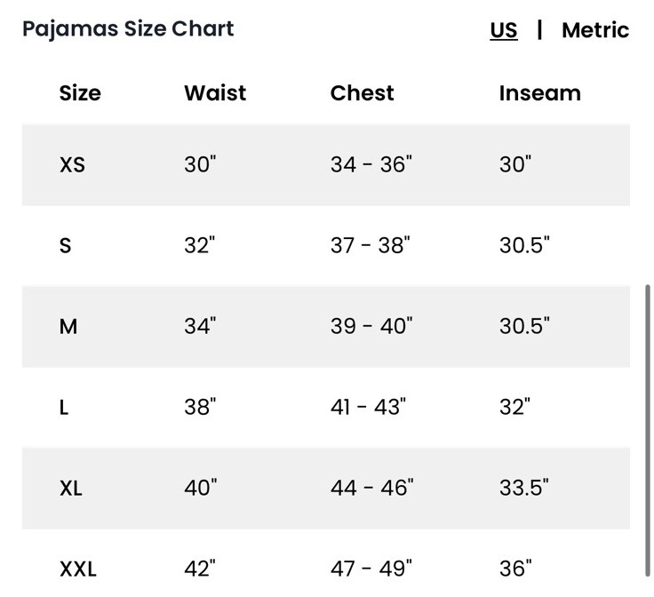Click the 32" inseam value for L
Image resolution: width=654 pixels, height=597 pixels.
[514, 407]
